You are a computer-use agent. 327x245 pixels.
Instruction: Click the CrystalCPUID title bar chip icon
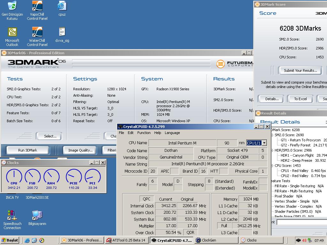tap(120, 127)
